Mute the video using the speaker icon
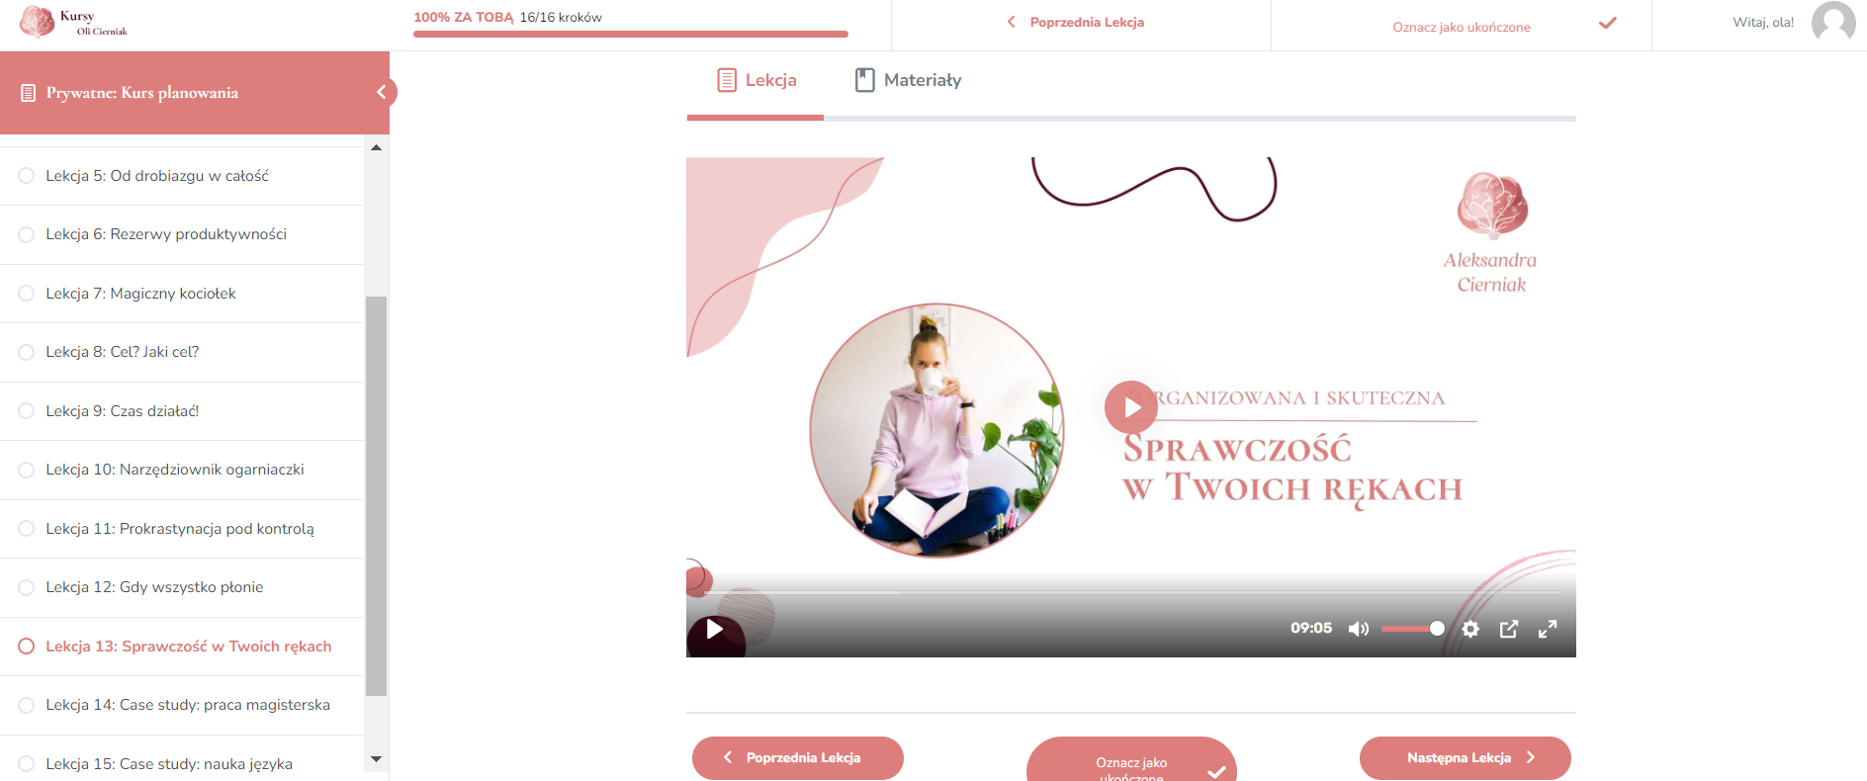 click(x=1359, y=629)
